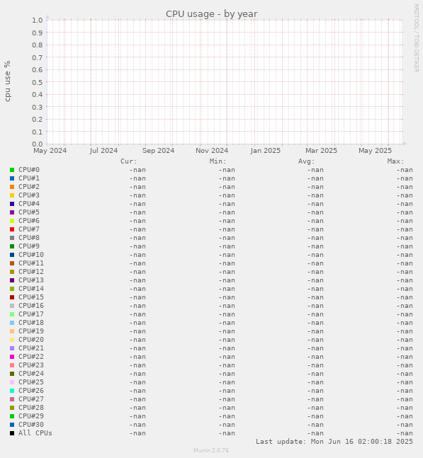Click the Avg: column header
The height and width of the screenshot is (458, 423).
[306, 161]
